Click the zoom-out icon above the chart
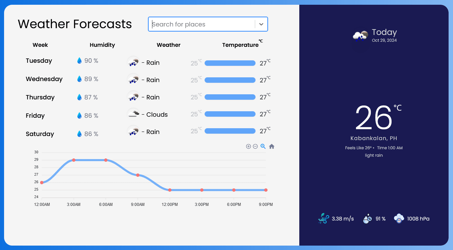The height and width of the screenshot is (250, 453). click(255, 146)
